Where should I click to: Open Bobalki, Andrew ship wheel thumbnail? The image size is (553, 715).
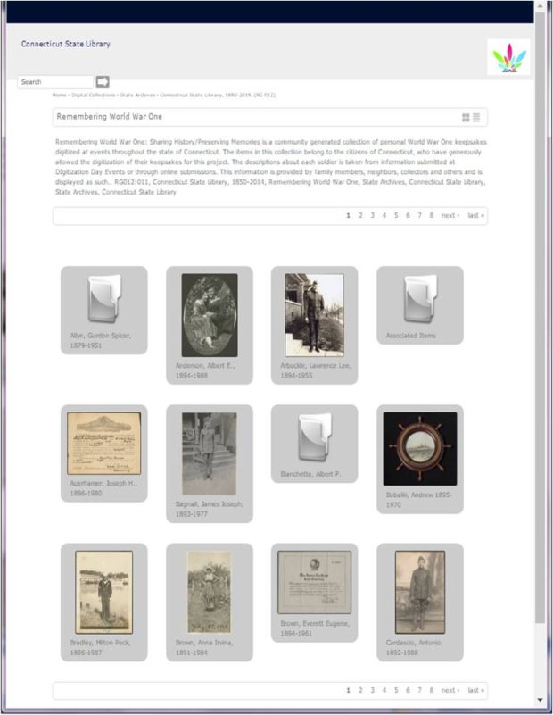(420, 449)
